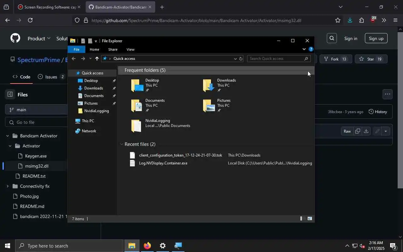403x252 pixels.
Task: Copy raw file contents on GitHub
Action: point(357,131)
